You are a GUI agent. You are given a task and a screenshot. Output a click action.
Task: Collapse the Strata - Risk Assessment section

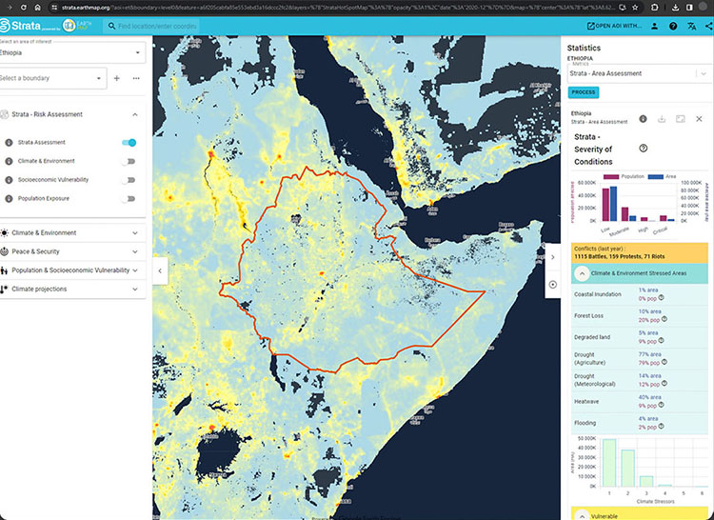pyautogui.click(x=135, y=114)
